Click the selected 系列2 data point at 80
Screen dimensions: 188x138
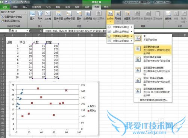point(66,90)
